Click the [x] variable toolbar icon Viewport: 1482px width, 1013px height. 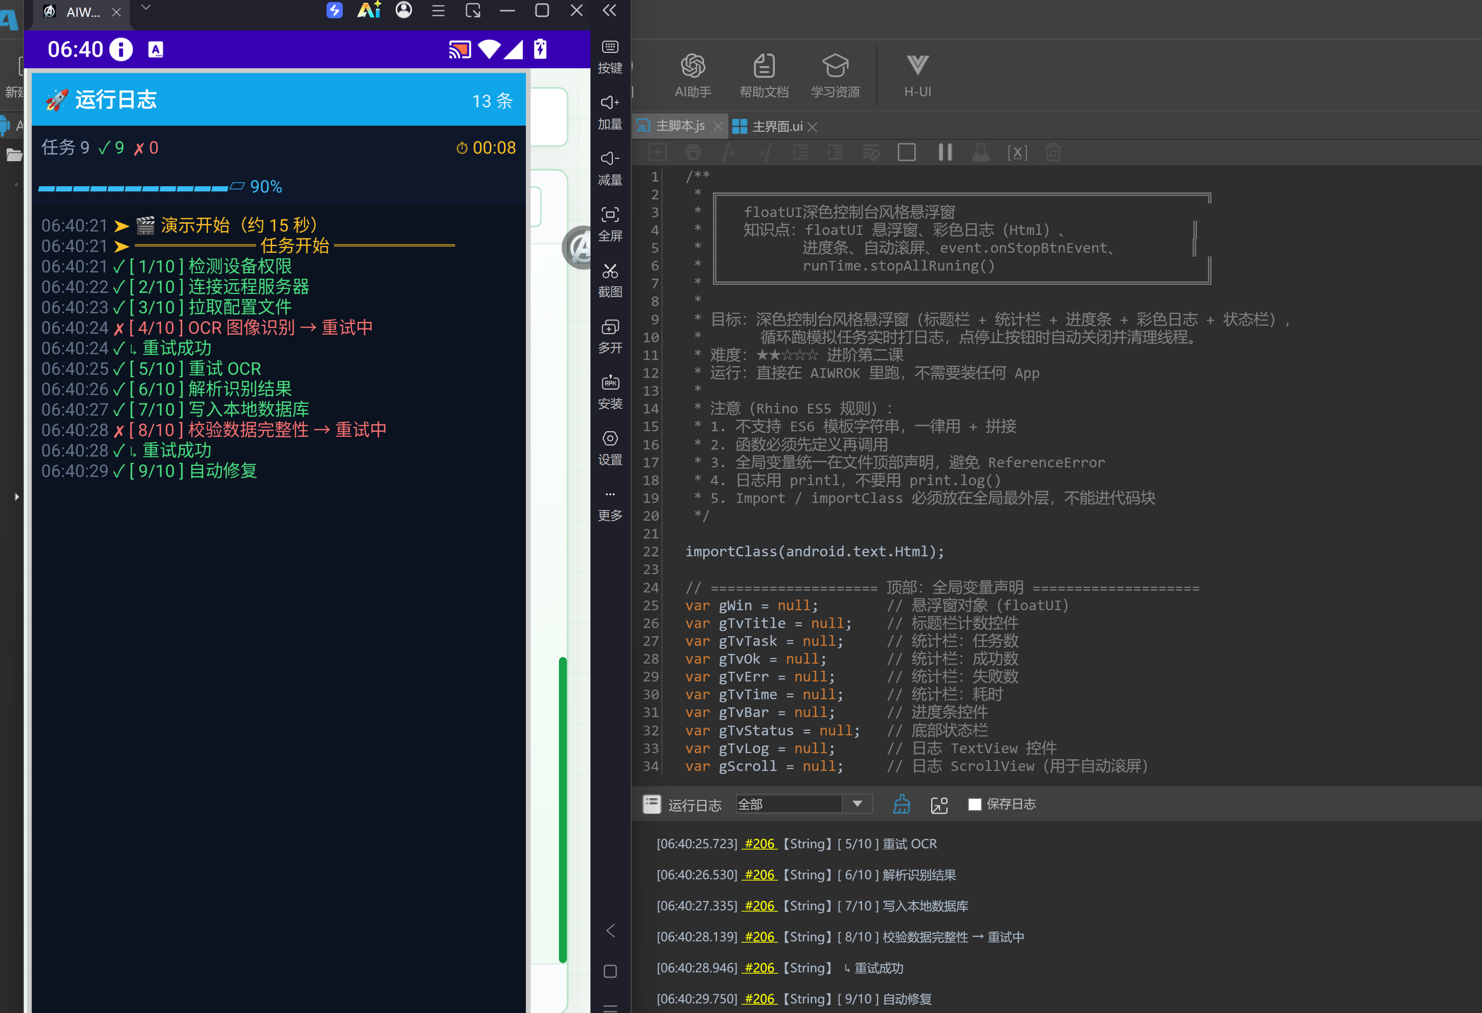click(x=1017, y=153)
